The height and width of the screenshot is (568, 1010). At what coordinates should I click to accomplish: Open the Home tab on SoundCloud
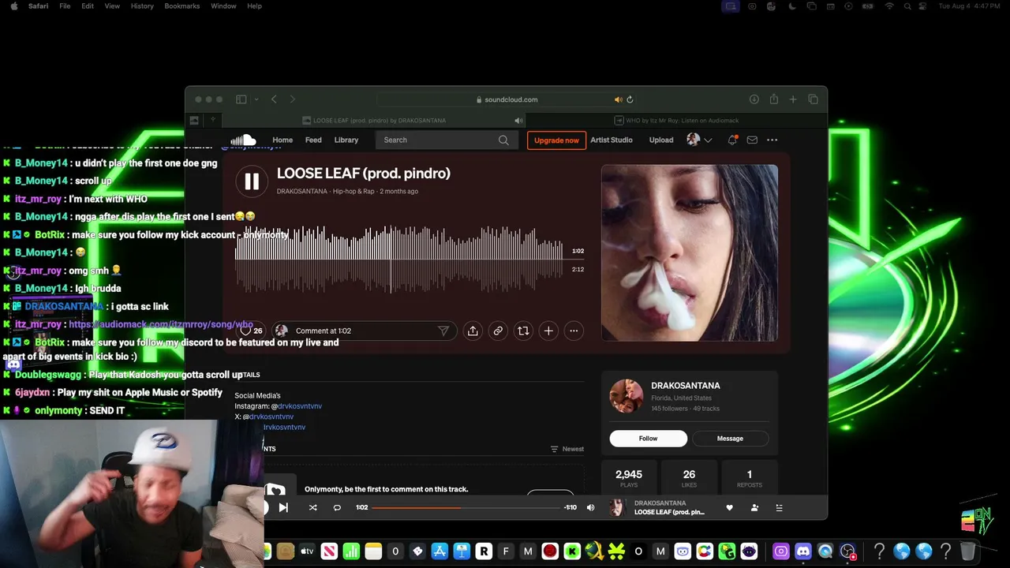(282, 140)
